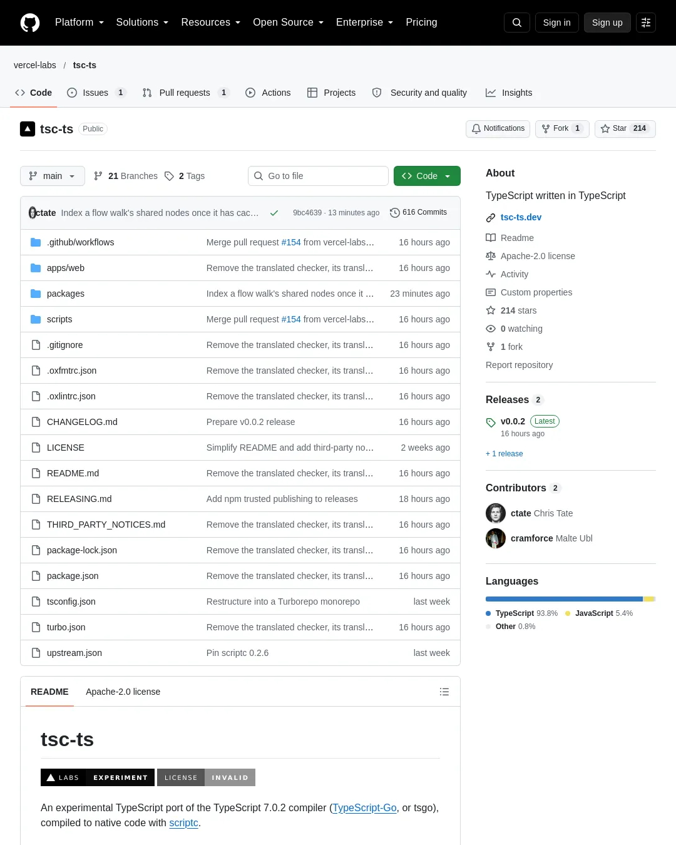Open the Insights tab

(509, 93)
